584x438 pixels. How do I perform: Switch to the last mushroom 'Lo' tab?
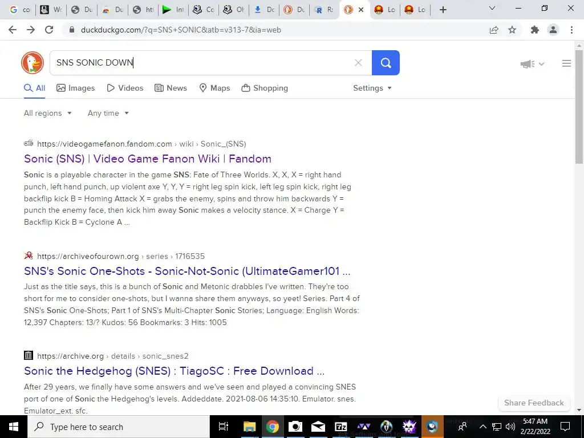click(416, 10)
